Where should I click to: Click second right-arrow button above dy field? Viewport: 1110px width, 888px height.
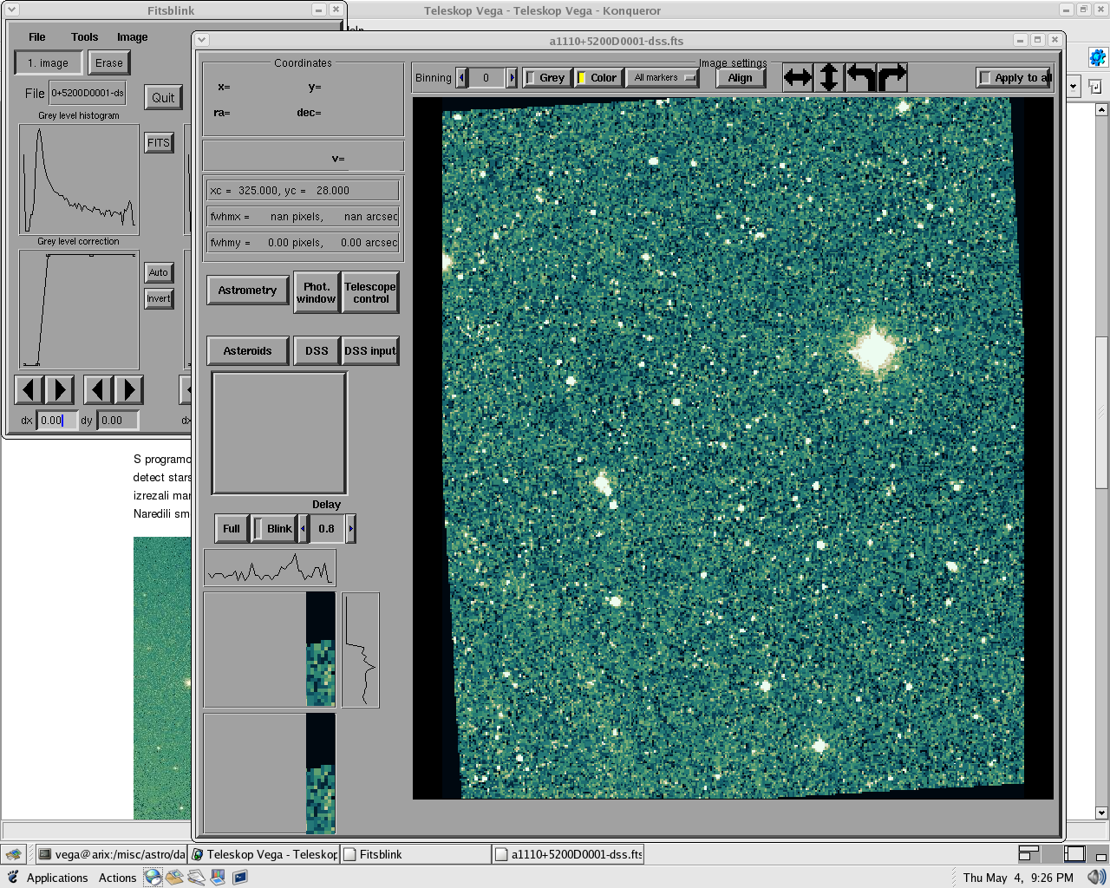(x=129, y=389)
